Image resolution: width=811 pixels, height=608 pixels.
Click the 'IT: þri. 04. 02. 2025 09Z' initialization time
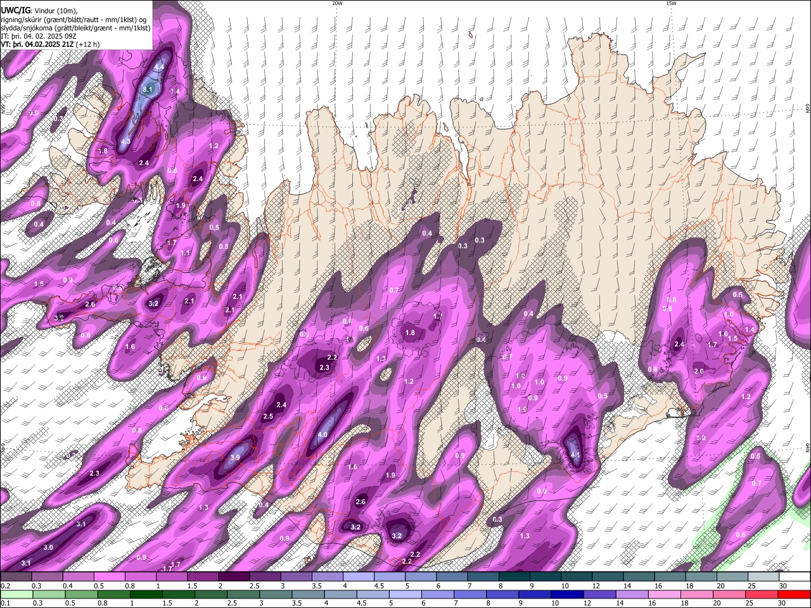[x=38, y=36]
